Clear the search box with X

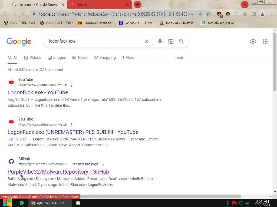(146, 41)
